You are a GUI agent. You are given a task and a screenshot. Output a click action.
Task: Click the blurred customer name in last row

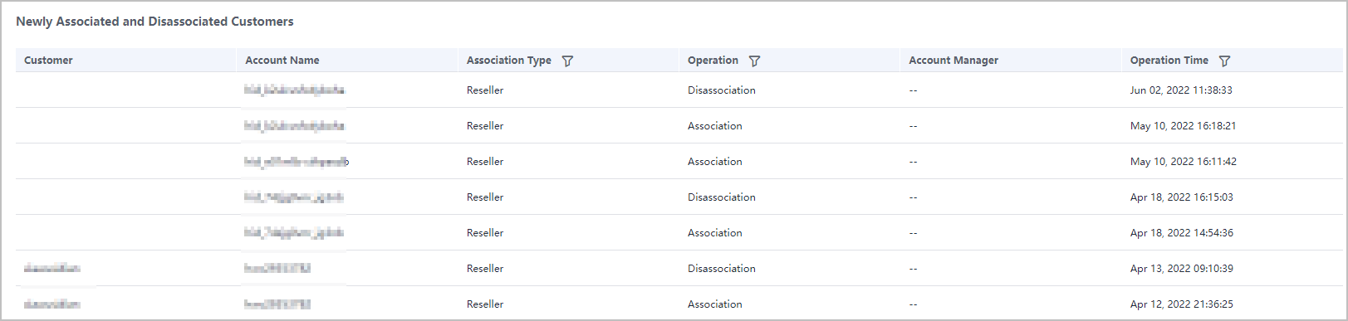click(x=51, y=304)
